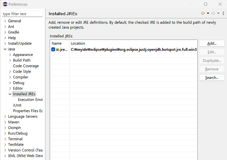Select Code Coverage preference page
Image resolution: width=227 pixels, height=160 pixels.
[x=26, y=66]
